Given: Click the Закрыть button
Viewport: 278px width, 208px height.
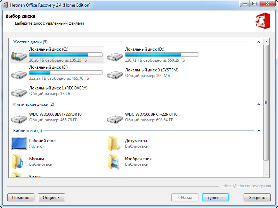Looking at the screenshot, I should click(257, 198).
